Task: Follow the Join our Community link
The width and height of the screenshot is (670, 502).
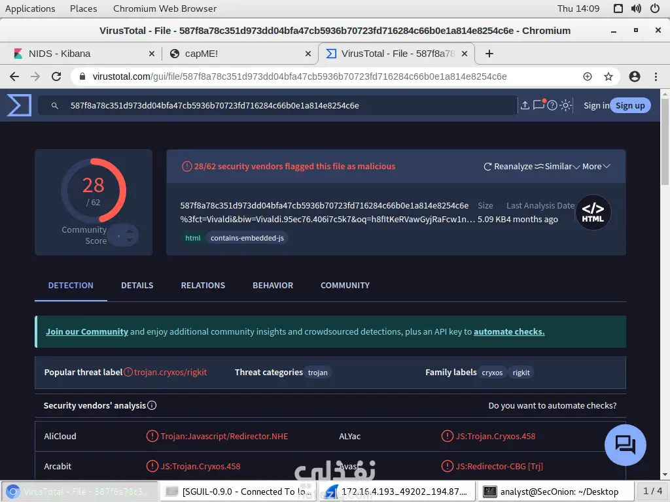Action: coord(87,331)
